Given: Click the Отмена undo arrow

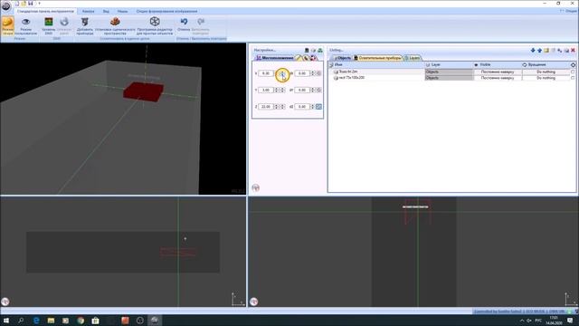Looking at the screenshot, I should (184, 24).
